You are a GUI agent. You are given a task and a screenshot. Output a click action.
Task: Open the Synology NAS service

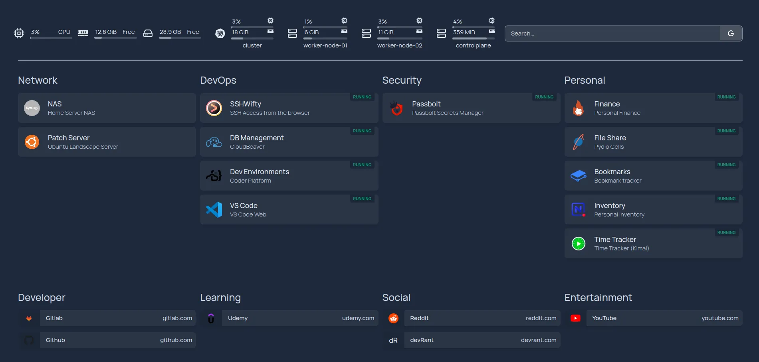pos(32,108)
